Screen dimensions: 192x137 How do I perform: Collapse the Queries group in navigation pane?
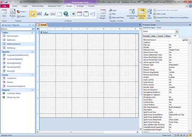coord(32,52)
